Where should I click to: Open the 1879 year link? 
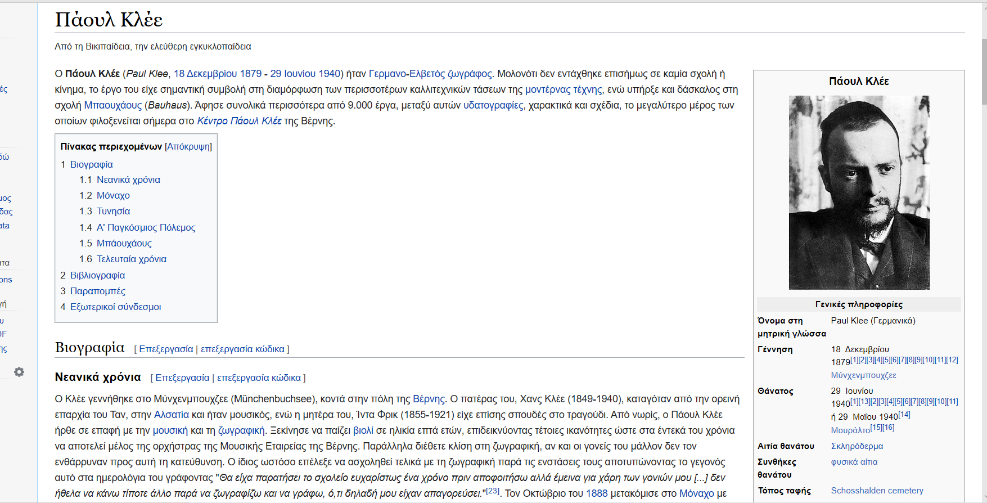pos(251,74)
